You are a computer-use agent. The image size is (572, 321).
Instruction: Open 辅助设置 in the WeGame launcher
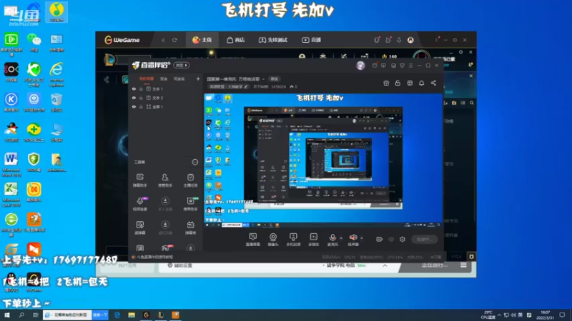click(179, 265)
